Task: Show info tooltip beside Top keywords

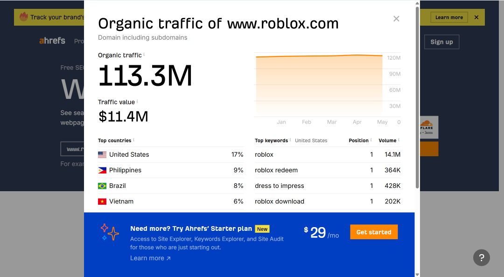Action: coord(290,140)
